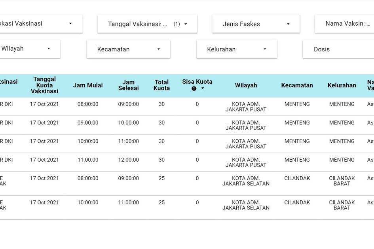Click the sort arrow in Sisa Kuota header

(203, 89)
